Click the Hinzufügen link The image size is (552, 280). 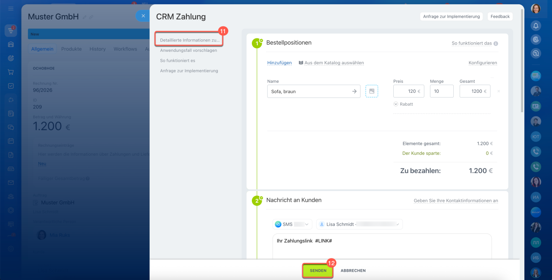279,63
